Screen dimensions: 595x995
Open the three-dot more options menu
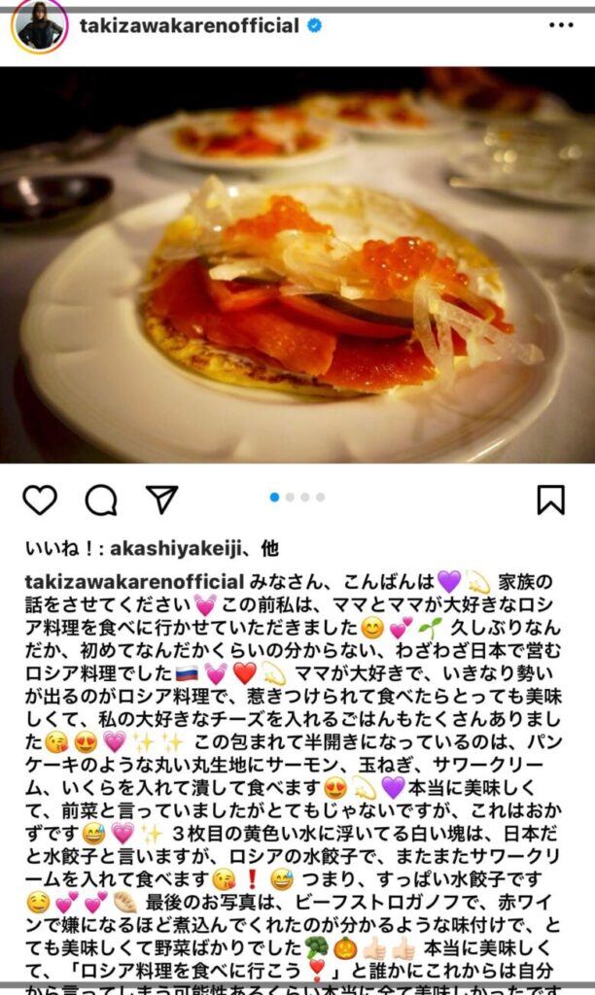[561, 25]
